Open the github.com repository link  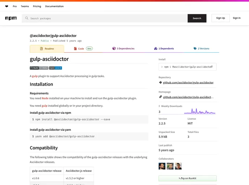point(188,82)
